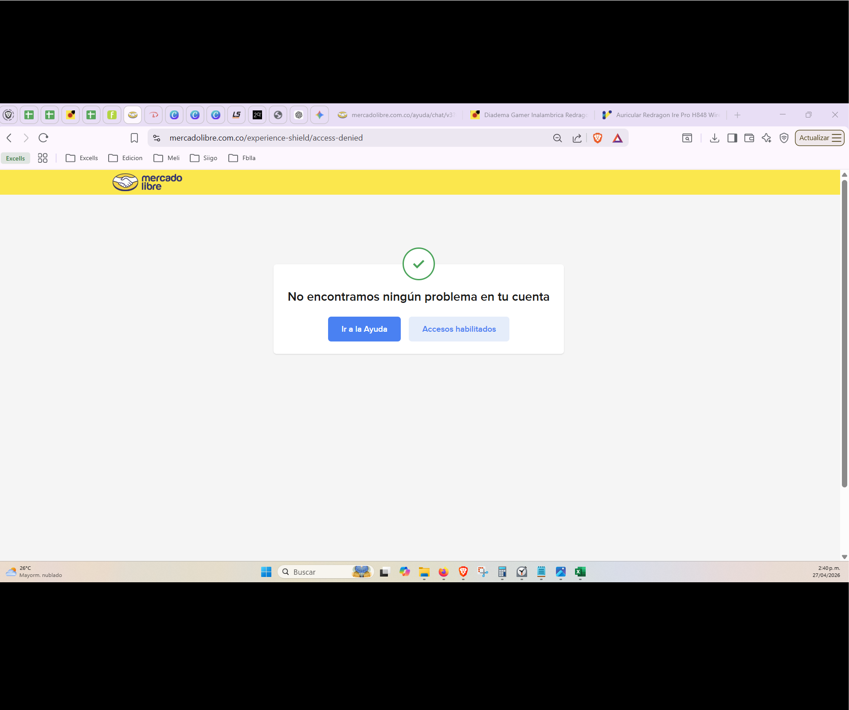Open the weather widget in taskbar
The image size is (849, 710).
(34, 572)
